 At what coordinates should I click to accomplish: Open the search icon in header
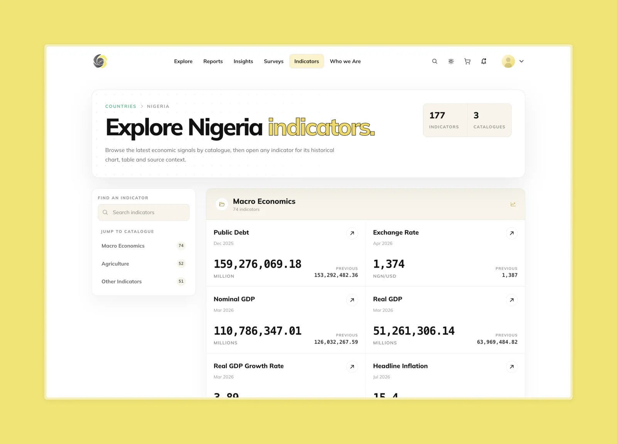point(435,61)
